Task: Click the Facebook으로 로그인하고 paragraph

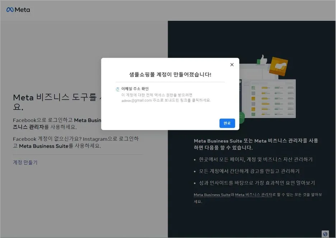Action: [x=57, y=123]
